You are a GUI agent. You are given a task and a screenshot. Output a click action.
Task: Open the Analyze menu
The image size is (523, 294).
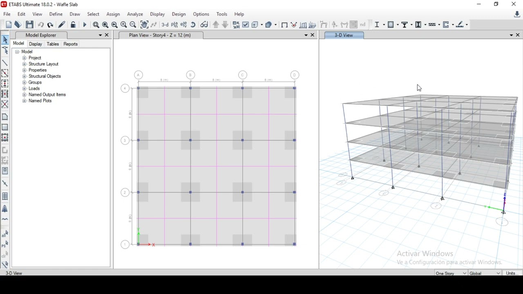(135, 14)
